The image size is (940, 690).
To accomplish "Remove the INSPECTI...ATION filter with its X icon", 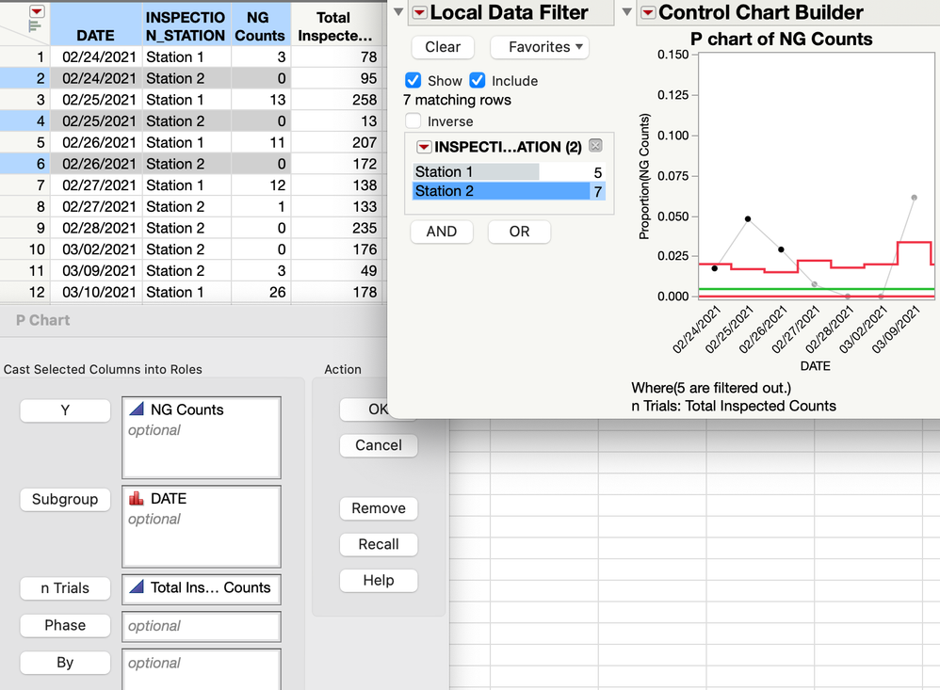I will click(x=594, y=146).
